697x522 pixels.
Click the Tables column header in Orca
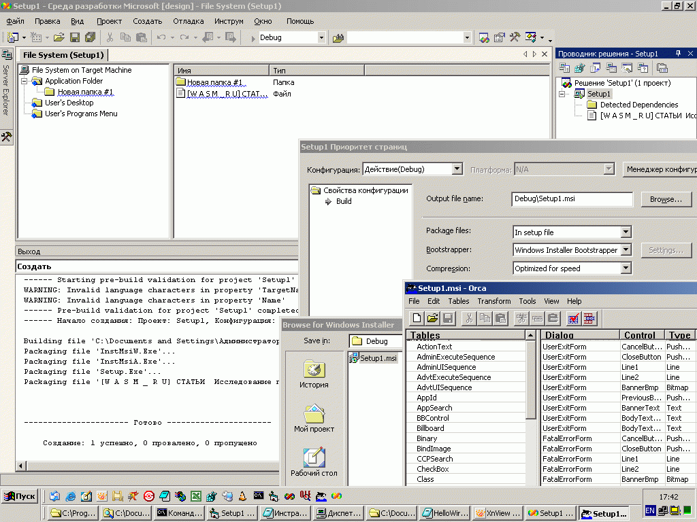[466, 335]
